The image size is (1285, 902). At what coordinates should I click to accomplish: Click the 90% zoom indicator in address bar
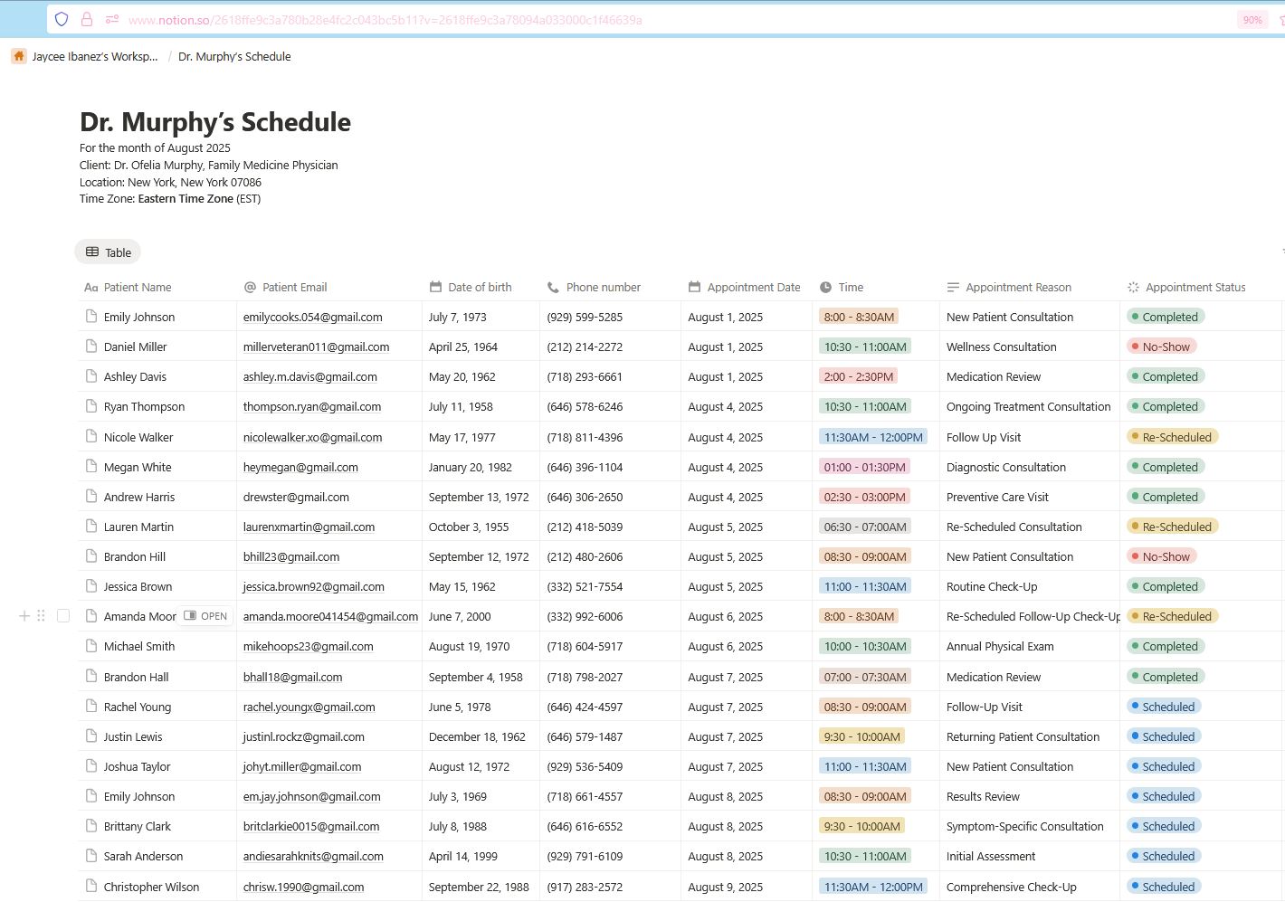[x=1252, y=20]
